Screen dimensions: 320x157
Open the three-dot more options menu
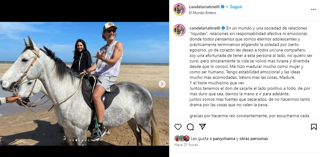(x=313, y=9)
